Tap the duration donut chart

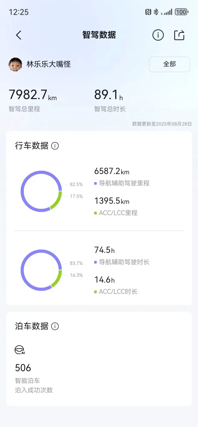(41, 270)
